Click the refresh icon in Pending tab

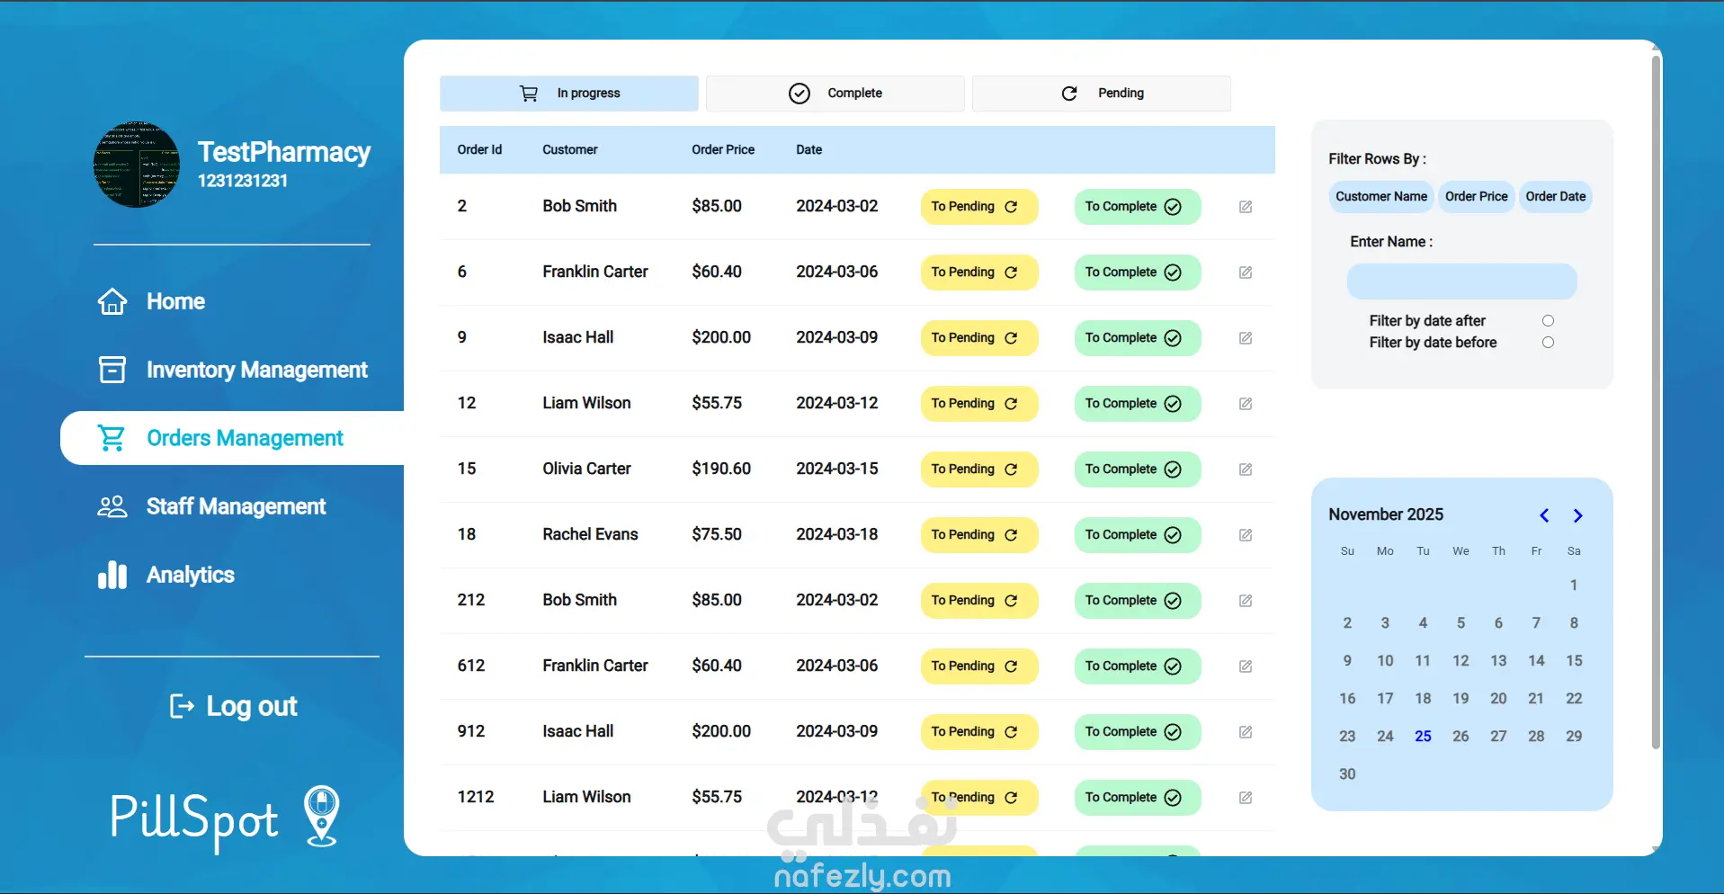point(1069,94)
